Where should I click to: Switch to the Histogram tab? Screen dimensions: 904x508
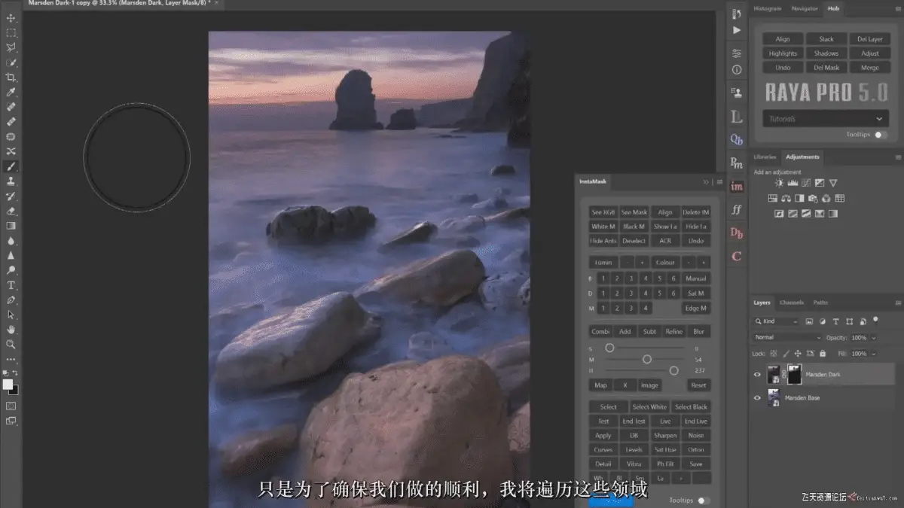(x=768, y=8)
